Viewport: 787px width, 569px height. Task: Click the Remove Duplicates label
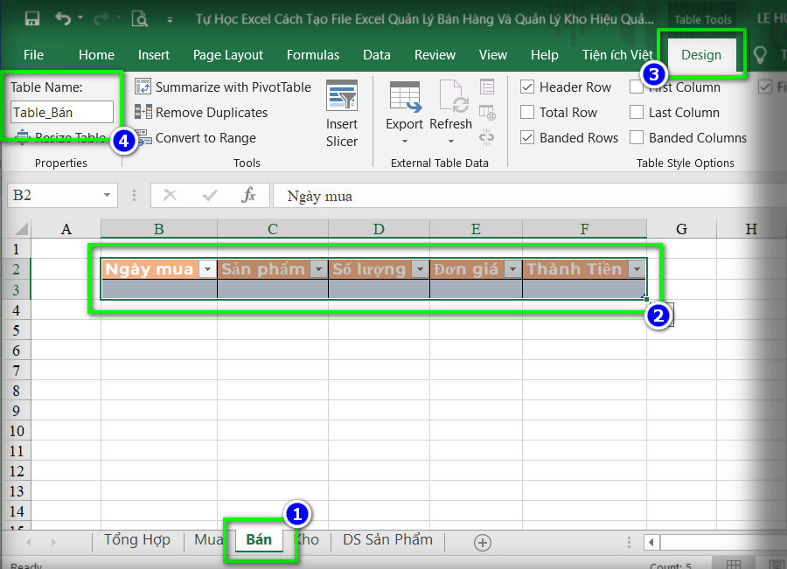[212, 113]
